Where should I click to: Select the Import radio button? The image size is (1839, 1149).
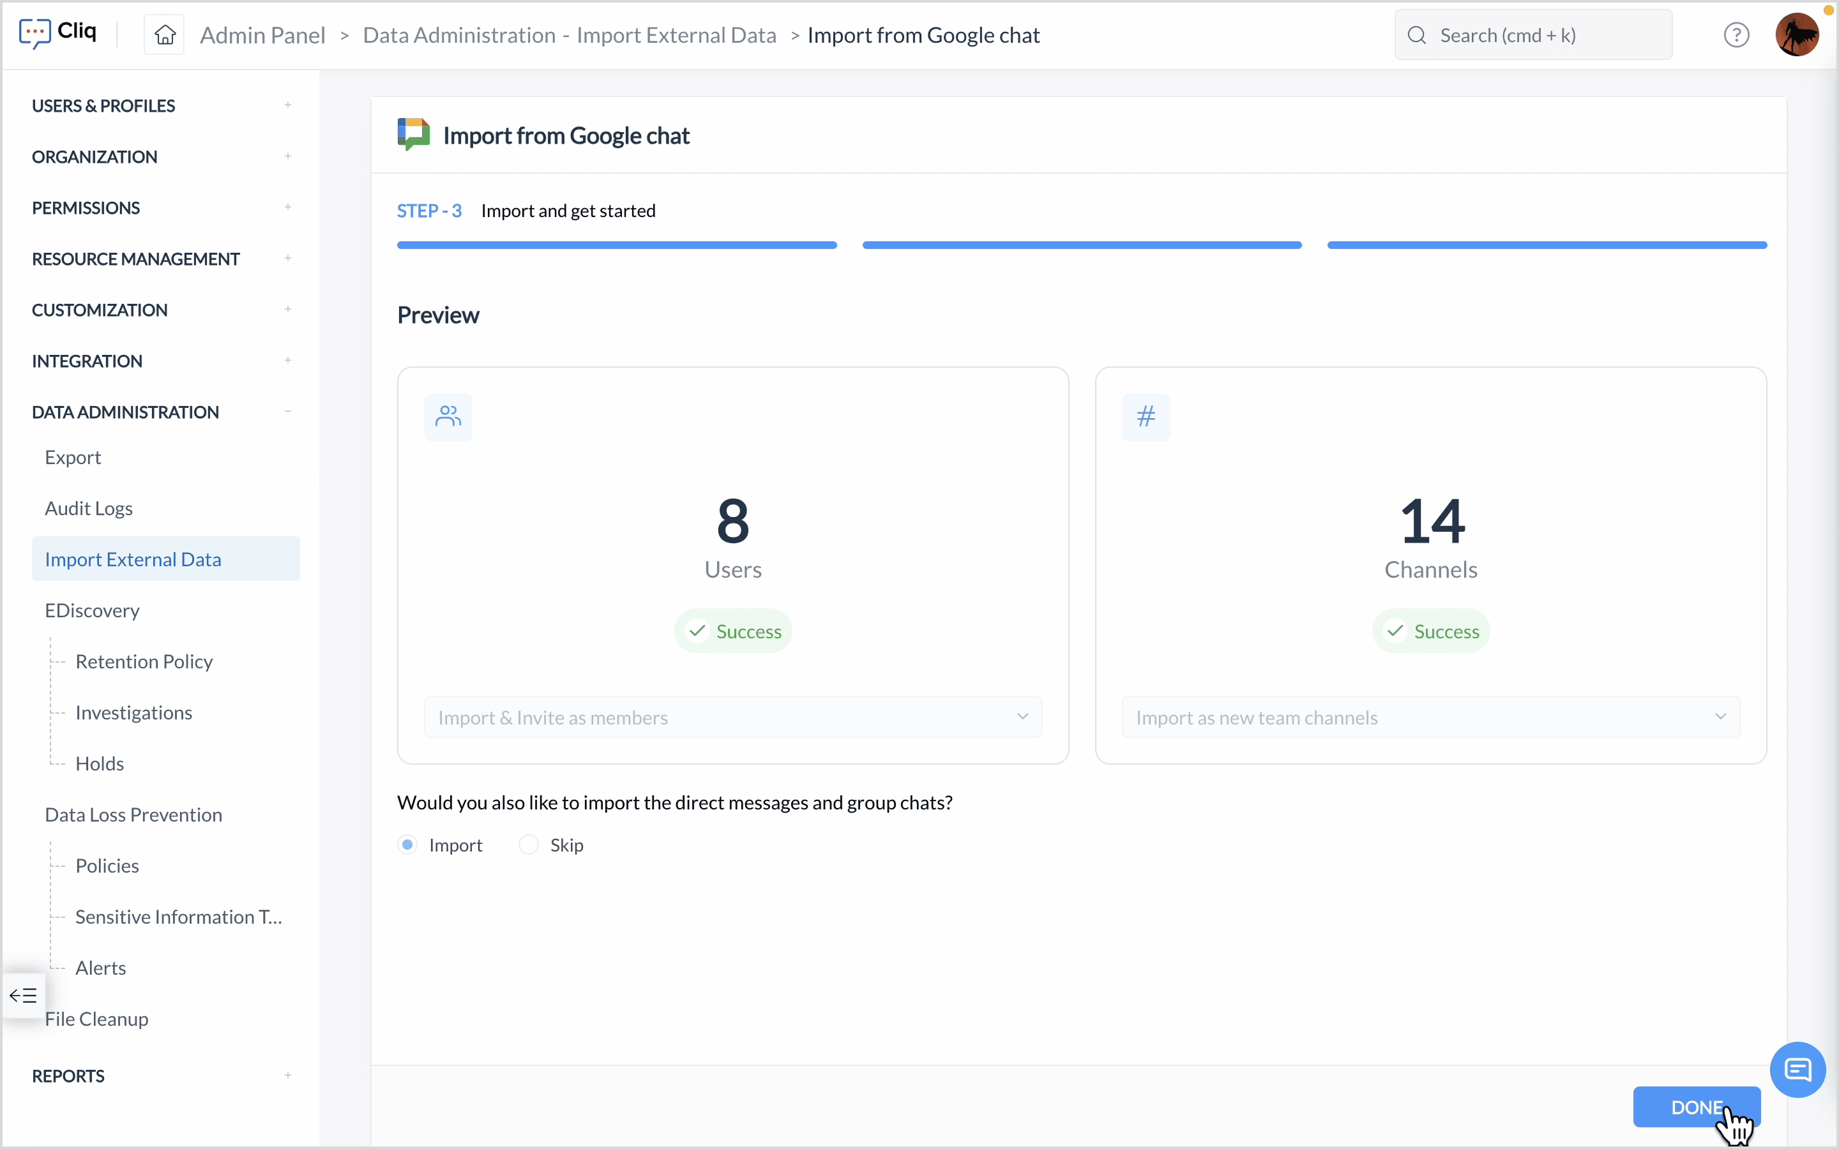408,845
